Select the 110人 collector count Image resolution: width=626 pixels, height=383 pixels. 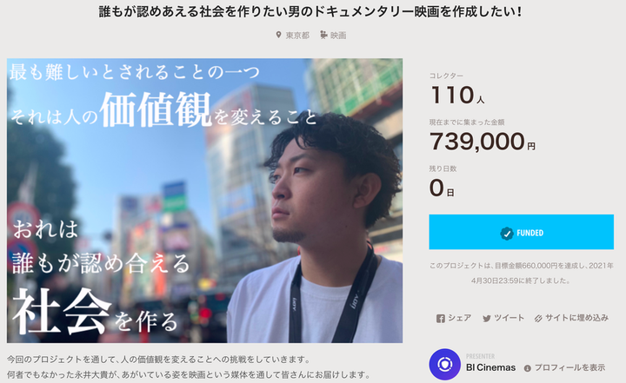[x=457, y=96]
